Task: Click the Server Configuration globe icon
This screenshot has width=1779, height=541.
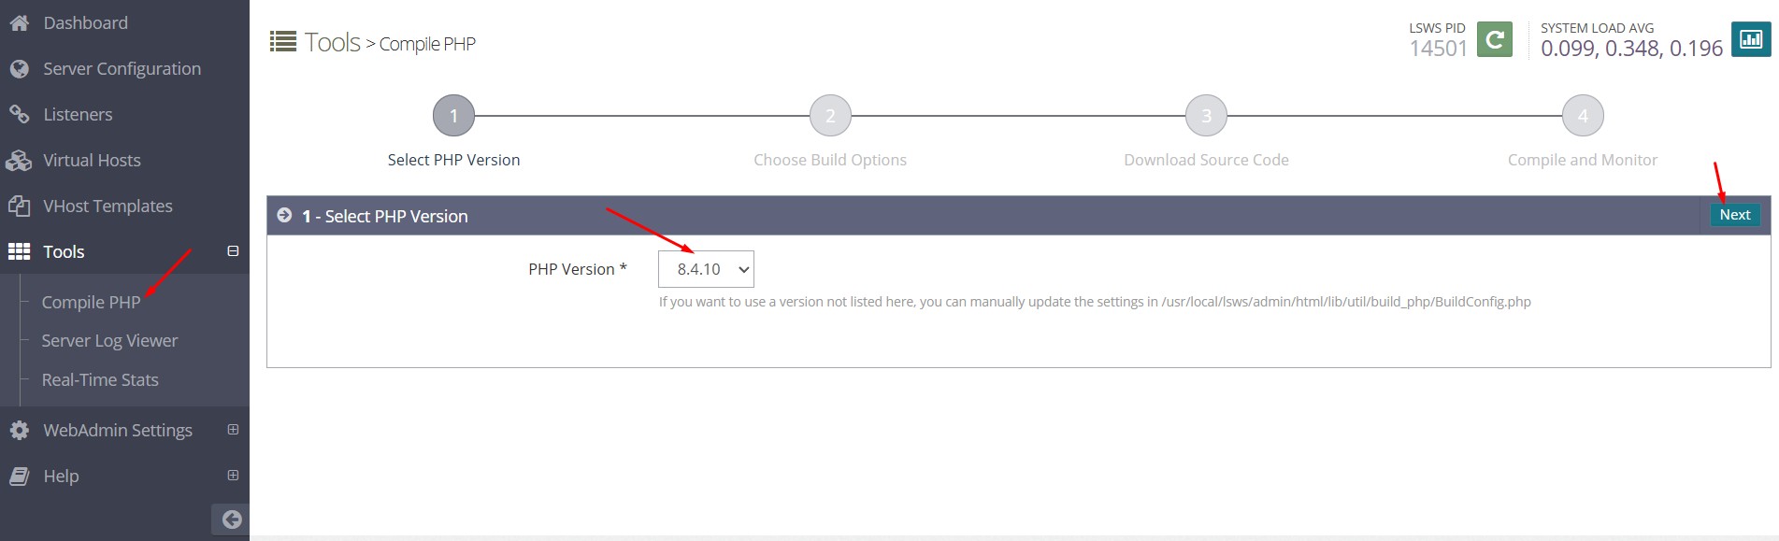Action: pyautogui.click(x=19, y=69)
